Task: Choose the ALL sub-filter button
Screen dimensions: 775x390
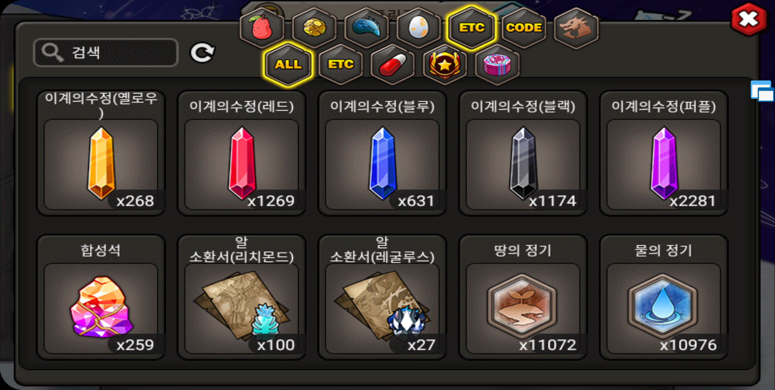Action: (288, 64)
